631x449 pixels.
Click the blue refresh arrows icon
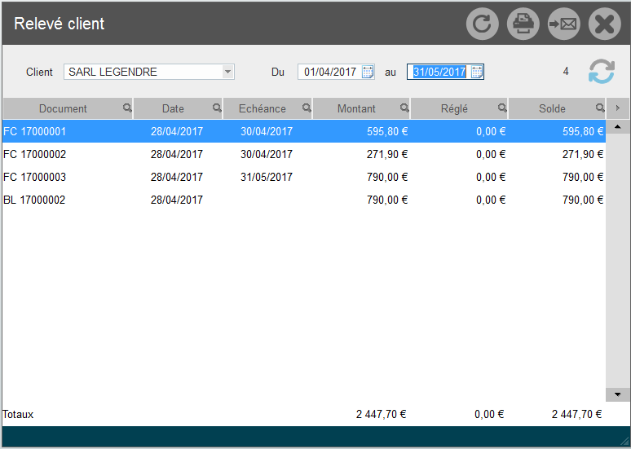pos(602,72)
